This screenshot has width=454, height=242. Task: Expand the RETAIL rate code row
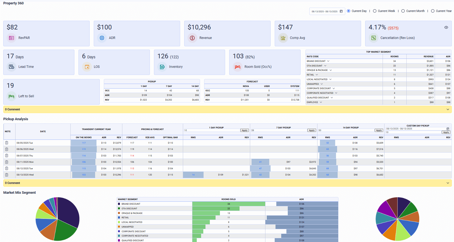click(x=317, y=75)
